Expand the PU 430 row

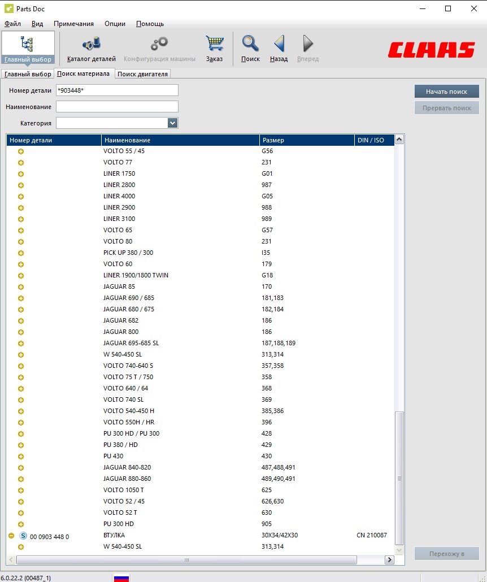(x=21, y=457)
